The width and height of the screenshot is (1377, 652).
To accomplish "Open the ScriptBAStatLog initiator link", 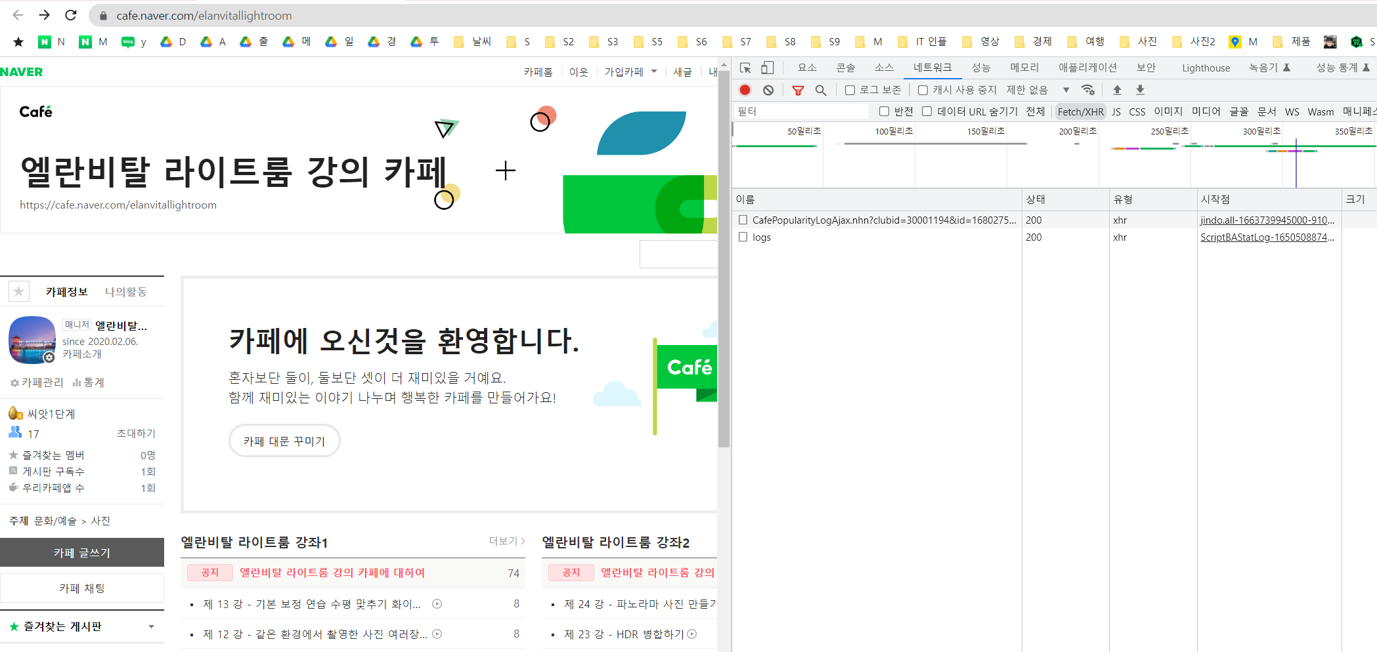I will (x=1267, y=237).
